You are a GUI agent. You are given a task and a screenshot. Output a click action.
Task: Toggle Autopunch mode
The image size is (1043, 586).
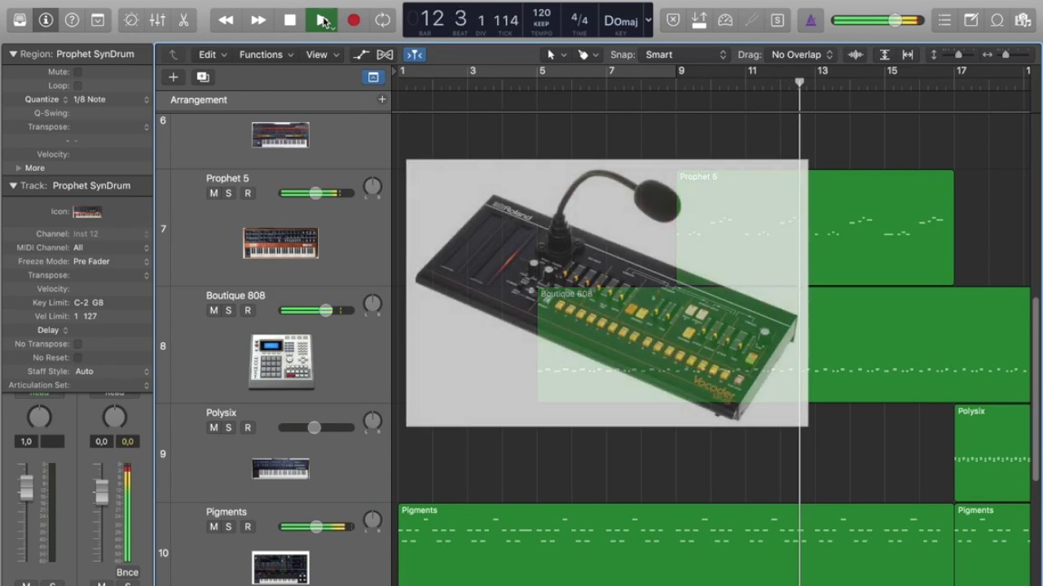699,20
